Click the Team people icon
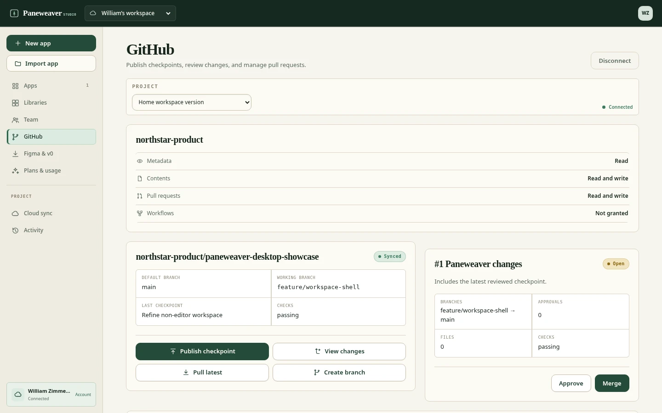The width and height of the screenshot is (662, 413). pyautogui.click(x=15, y=120)
